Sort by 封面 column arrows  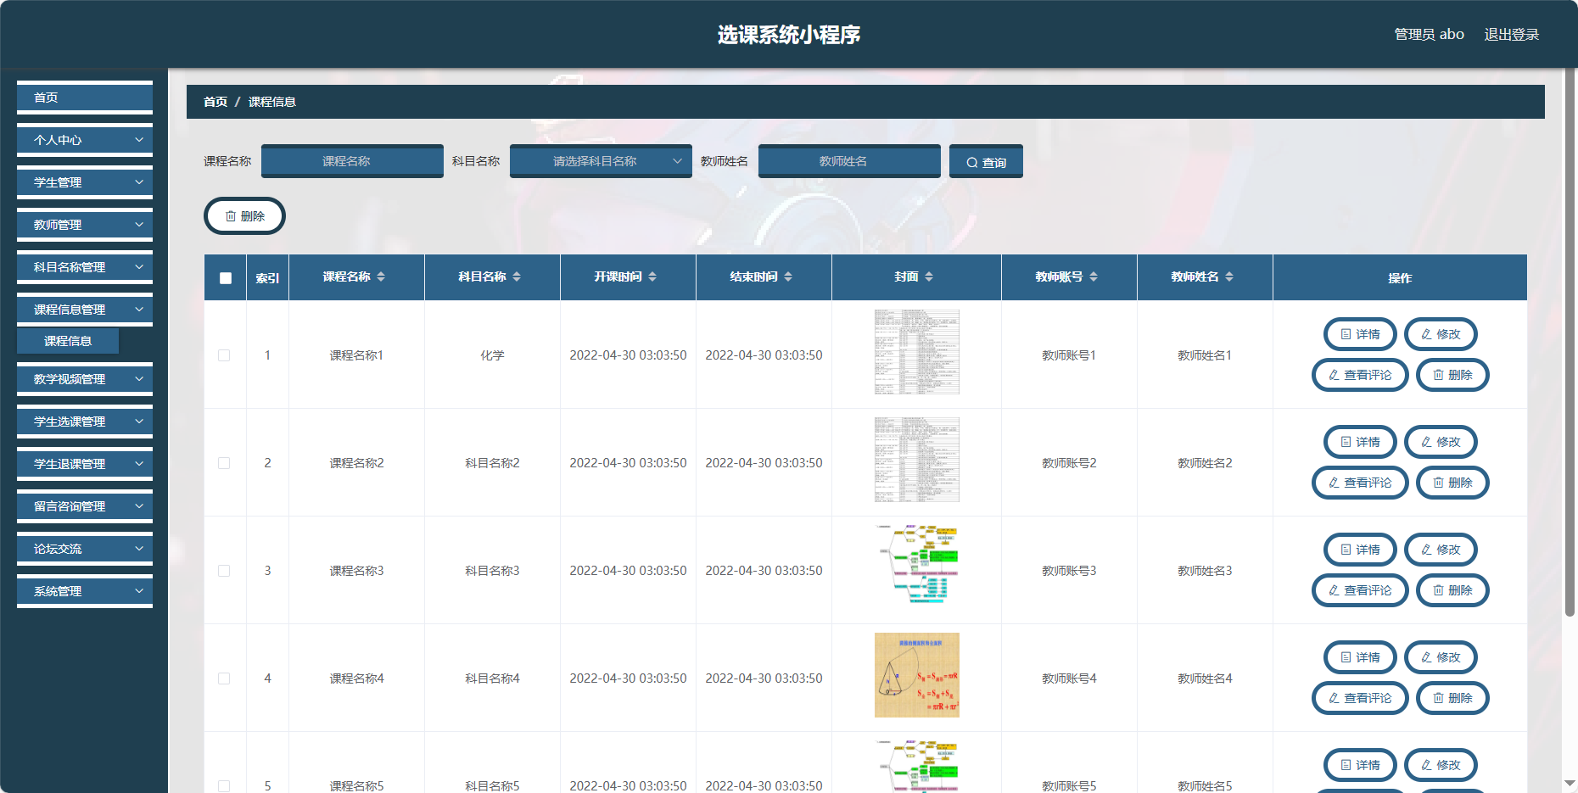(x=929, y=276)
